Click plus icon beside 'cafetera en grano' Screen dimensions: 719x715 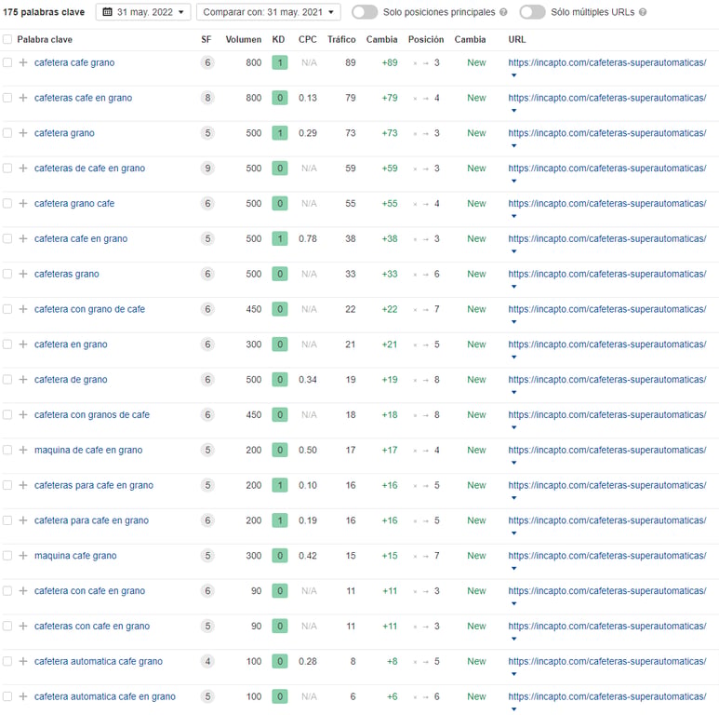point(23,344)
